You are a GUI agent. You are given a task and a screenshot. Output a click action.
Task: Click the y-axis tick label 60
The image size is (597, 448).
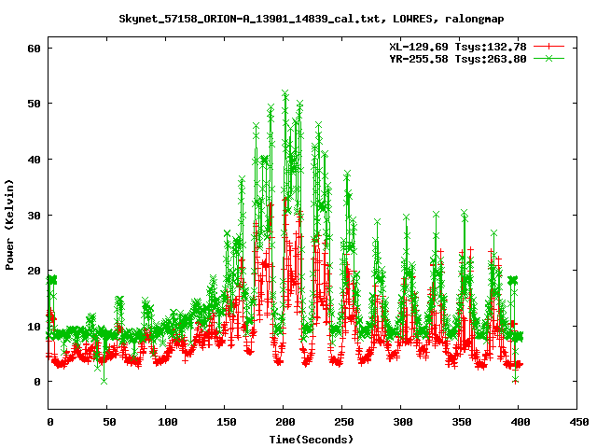point(34,49)
